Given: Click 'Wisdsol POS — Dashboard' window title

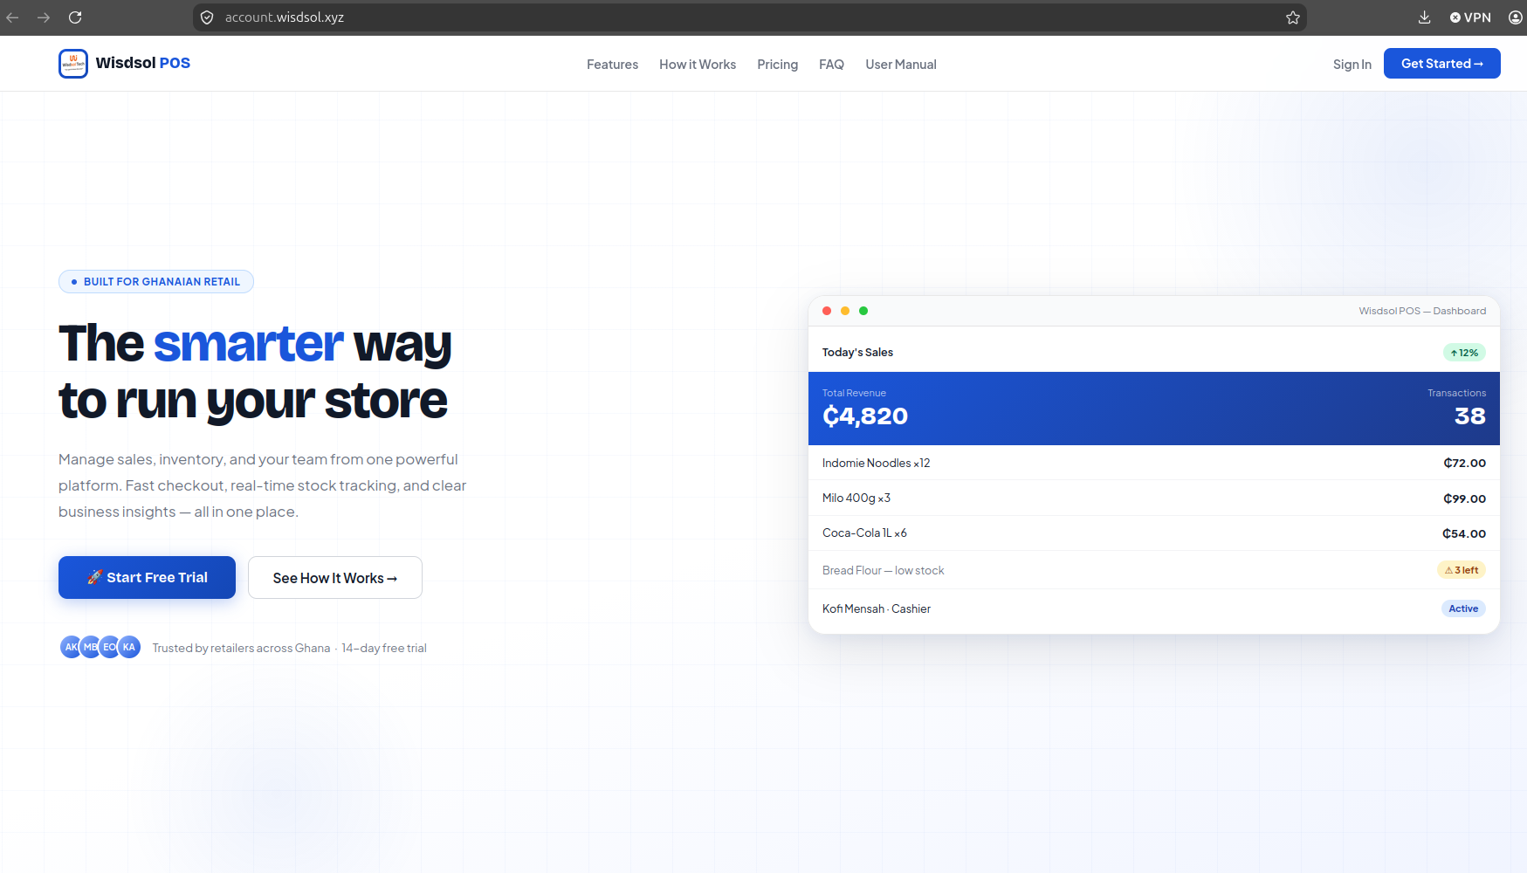Looking at the screenshot, I should pos(1422,311).
